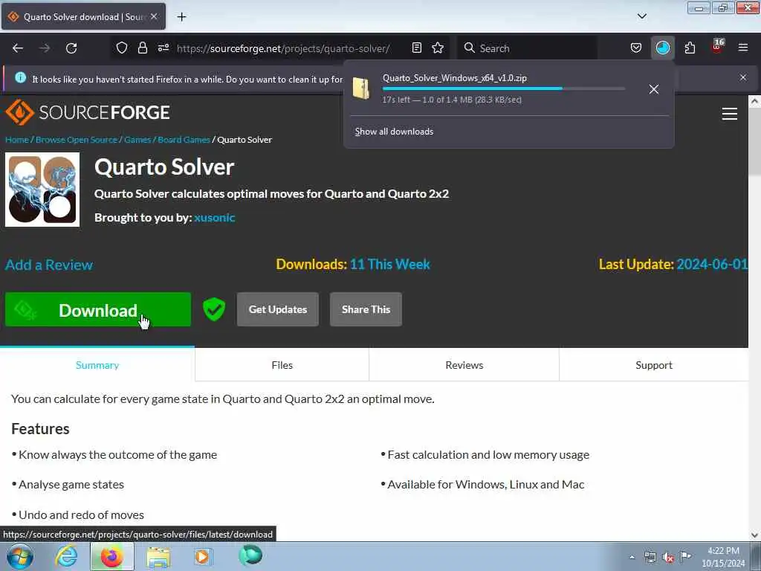Open Board Games breadcrumb link
This screenshot has width=761, height=571.
pyautogui.click(x=184, y=140)
